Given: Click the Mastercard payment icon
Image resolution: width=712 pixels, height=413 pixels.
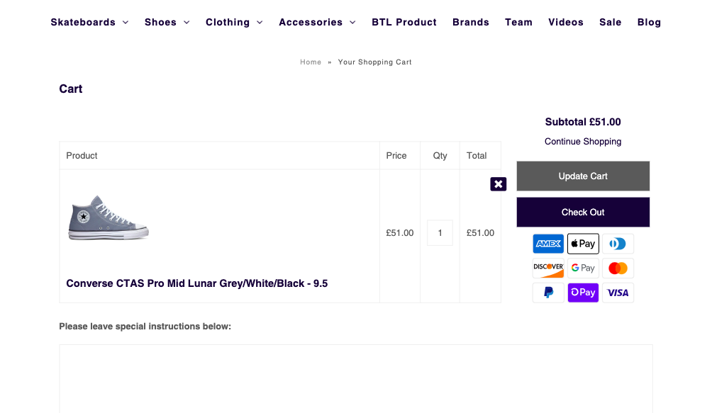Looking at the screenshot, I should click(618, 268).
